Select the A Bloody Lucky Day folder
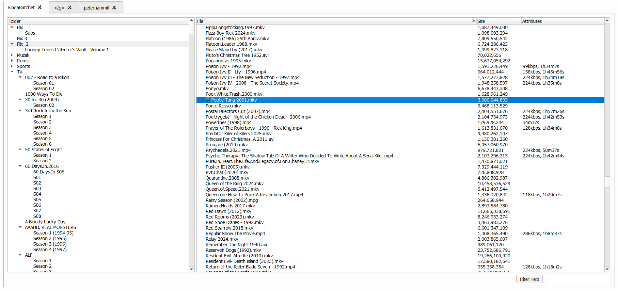Image resolution: width=617 pixels, height=290 pixels. [45, 222]
